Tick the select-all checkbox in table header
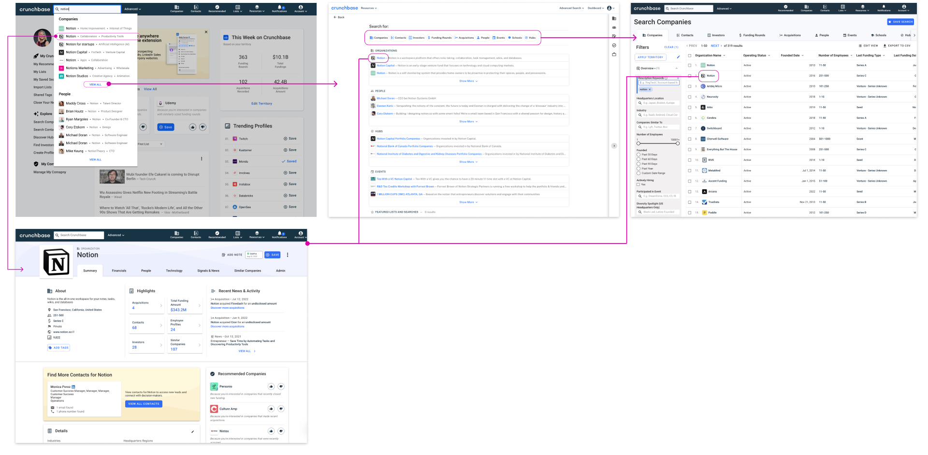This screenshot has height=455, width=928. click(690, 56)
